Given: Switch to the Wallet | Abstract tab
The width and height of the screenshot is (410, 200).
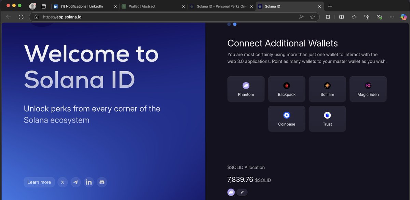Looking at the screenshot, I should [x=150, y=6].
